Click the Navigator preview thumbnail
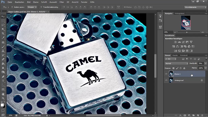 coord(186,23)
